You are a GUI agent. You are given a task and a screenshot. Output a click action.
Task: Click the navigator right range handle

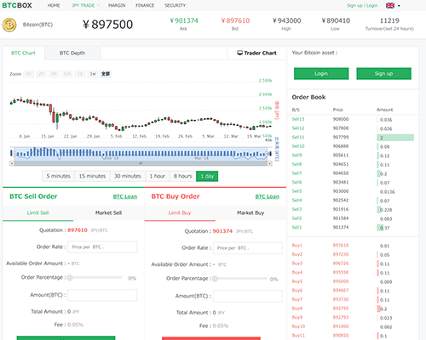point(267,153)
